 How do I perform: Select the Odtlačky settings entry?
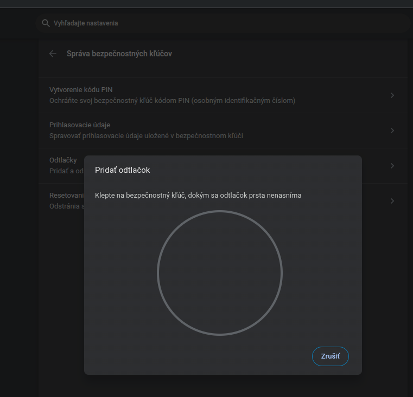click(x=63, y=160)
